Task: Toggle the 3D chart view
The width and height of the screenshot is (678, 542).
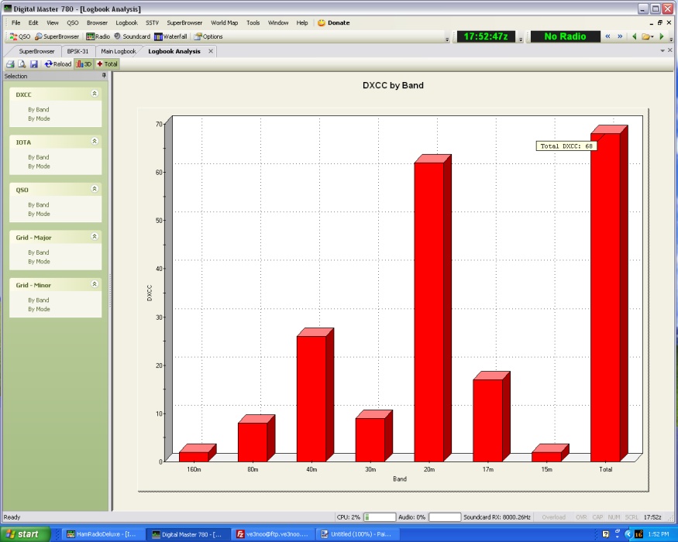Action: pos(84,64)
